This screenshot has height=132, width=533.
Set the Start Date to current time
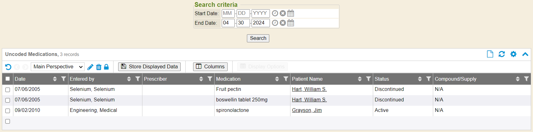pyautogui.click(x=275, y=13)
